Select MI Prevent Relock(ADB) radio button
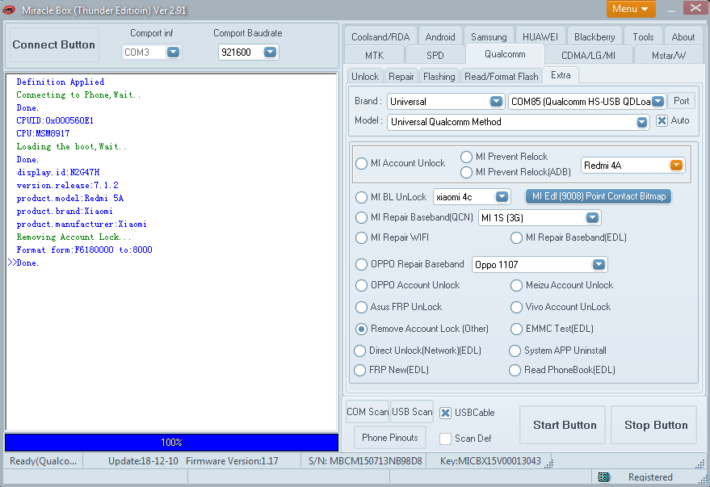Viewport: 710px width, 487px height. pos(466,173)
